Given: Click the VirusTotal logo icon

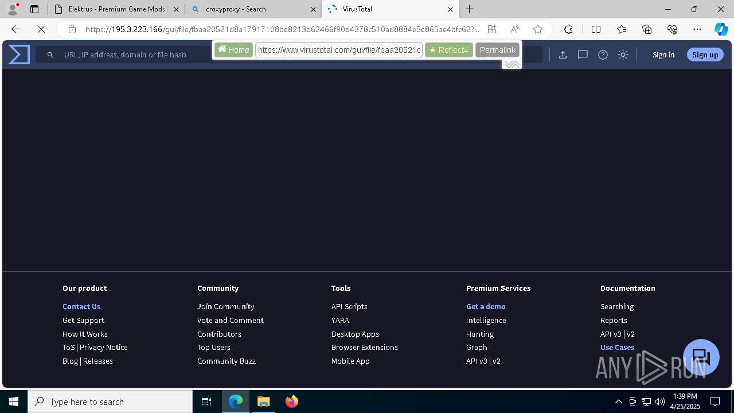Looking at the screenshot, I should [19, 54].
